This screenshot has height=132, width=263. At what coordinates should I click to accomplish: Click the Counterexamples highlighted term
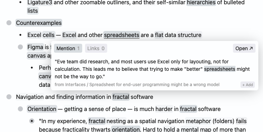pyautogui.click(x=39, y=23)
